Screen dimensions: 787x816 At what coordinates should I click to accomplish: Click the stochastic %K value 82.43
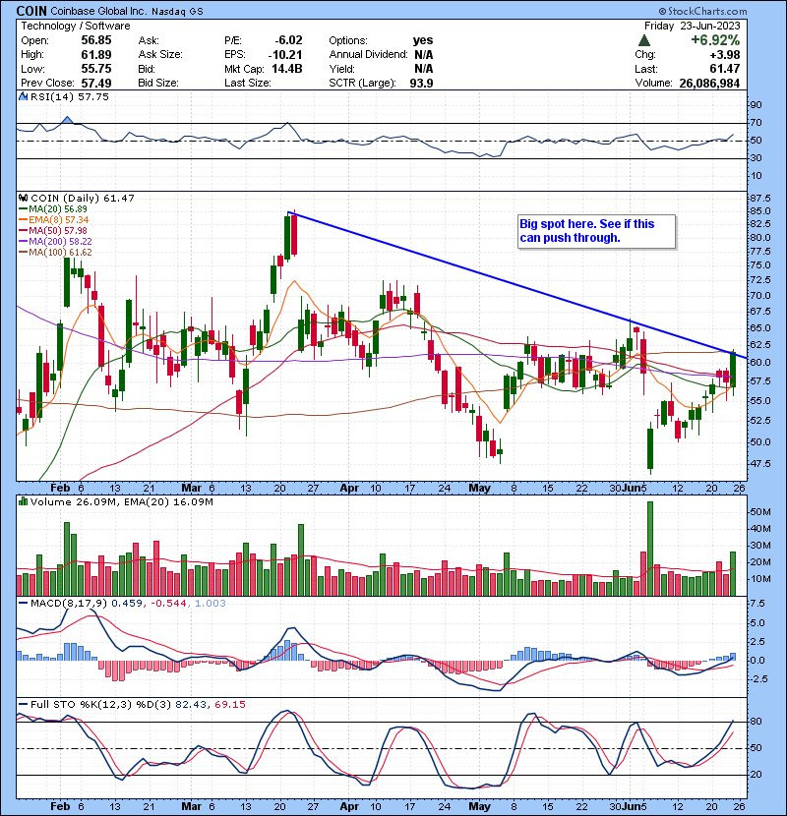pos(190,704)
